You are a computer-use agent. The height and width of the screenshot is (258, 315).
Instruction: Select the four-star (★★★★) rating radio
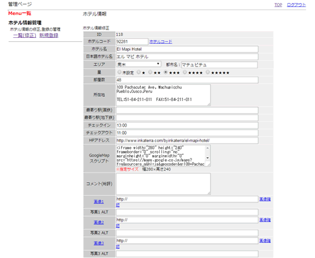pos(185,72)
